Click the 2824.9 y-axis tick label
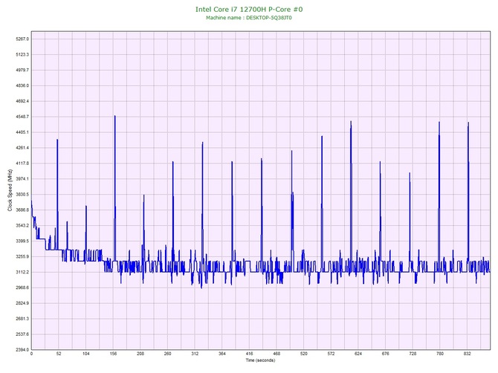The image size is (498, 373). tap(22, 303)
